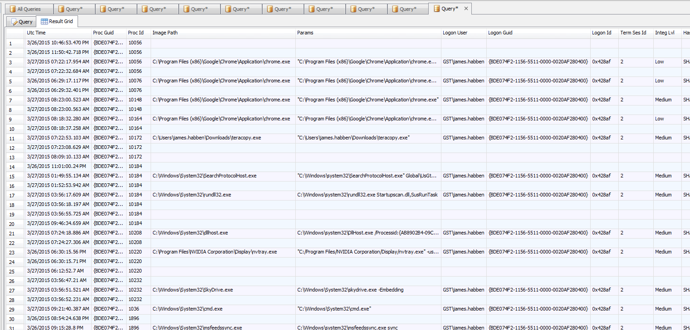Click the Logon Guid column header
The width and height of the screenshot is (690, 330).
(538, 33)
